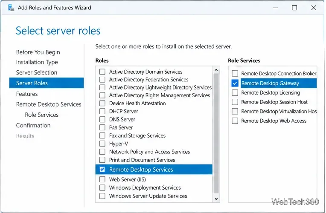Check Remote Desktop Connection Broker service

pos(235,74)
